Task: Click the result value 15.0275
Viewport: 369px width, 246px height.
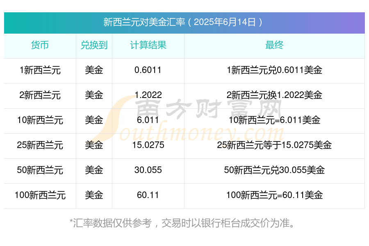Action: (x=148, y=145)
